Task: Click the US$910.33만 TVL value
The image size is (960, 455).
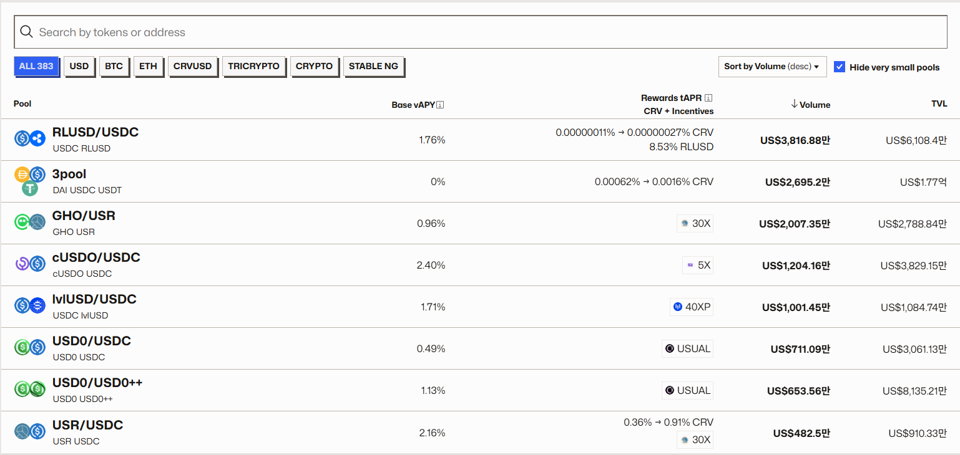Action: point(918,433)
